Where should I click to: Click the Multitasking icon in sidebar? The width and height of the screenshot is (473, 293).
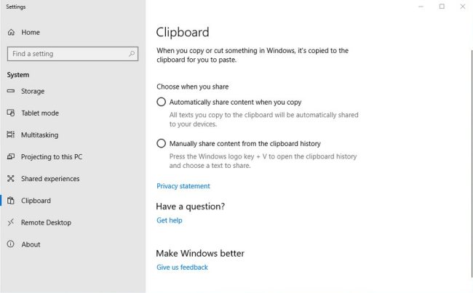point(11,135)
